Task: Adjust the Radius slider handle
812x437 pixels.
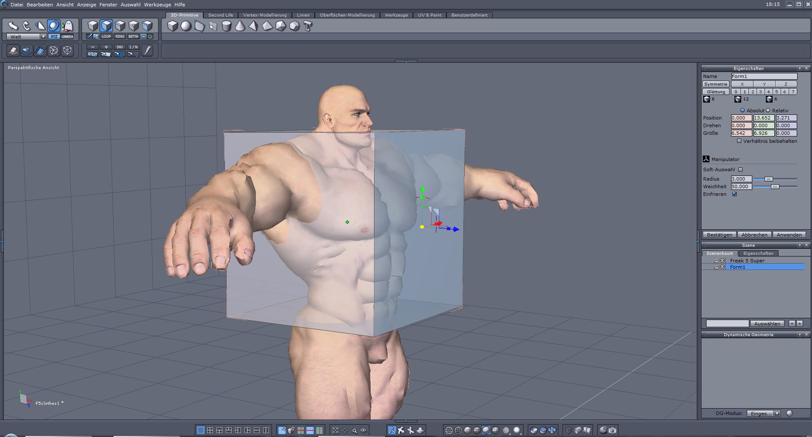Action: click(768, 179)
